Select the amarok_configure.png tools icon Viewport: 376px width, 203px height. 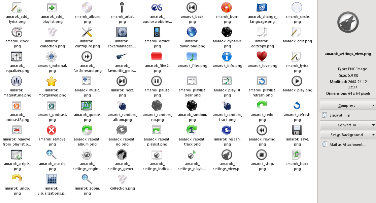87,32
